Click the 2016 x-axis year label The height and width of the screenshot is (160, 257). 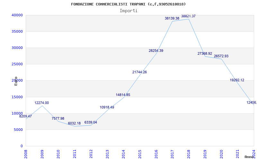pyautogui.click(x=156, y=154)
